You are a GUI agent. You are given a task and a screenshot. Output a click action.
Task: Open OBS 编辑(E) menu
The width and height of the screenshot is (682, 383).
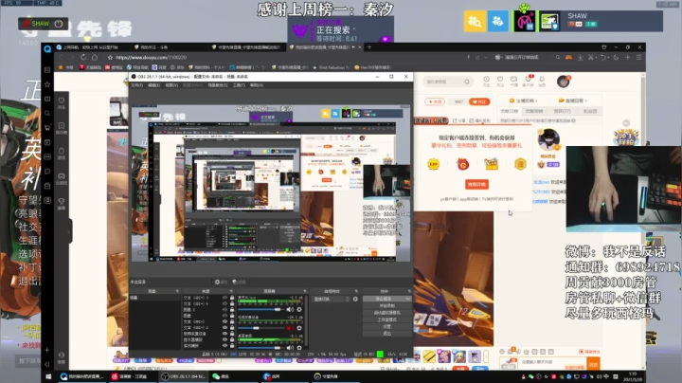[x=154, y=85]
